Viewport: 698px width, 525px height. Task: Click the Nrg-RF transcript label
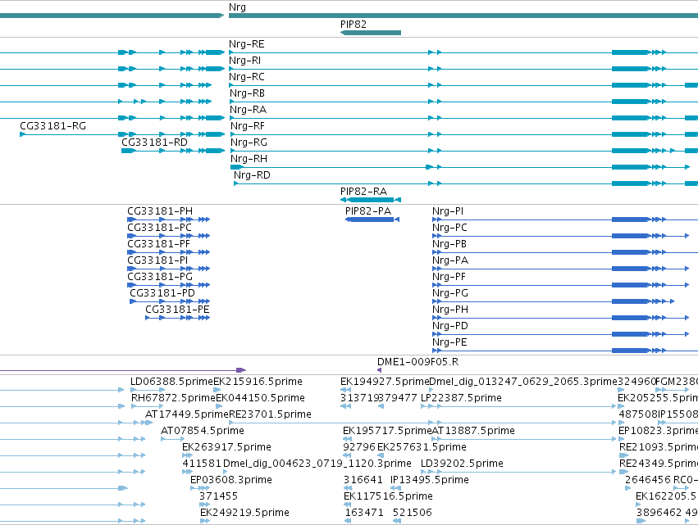click(248, 126)
